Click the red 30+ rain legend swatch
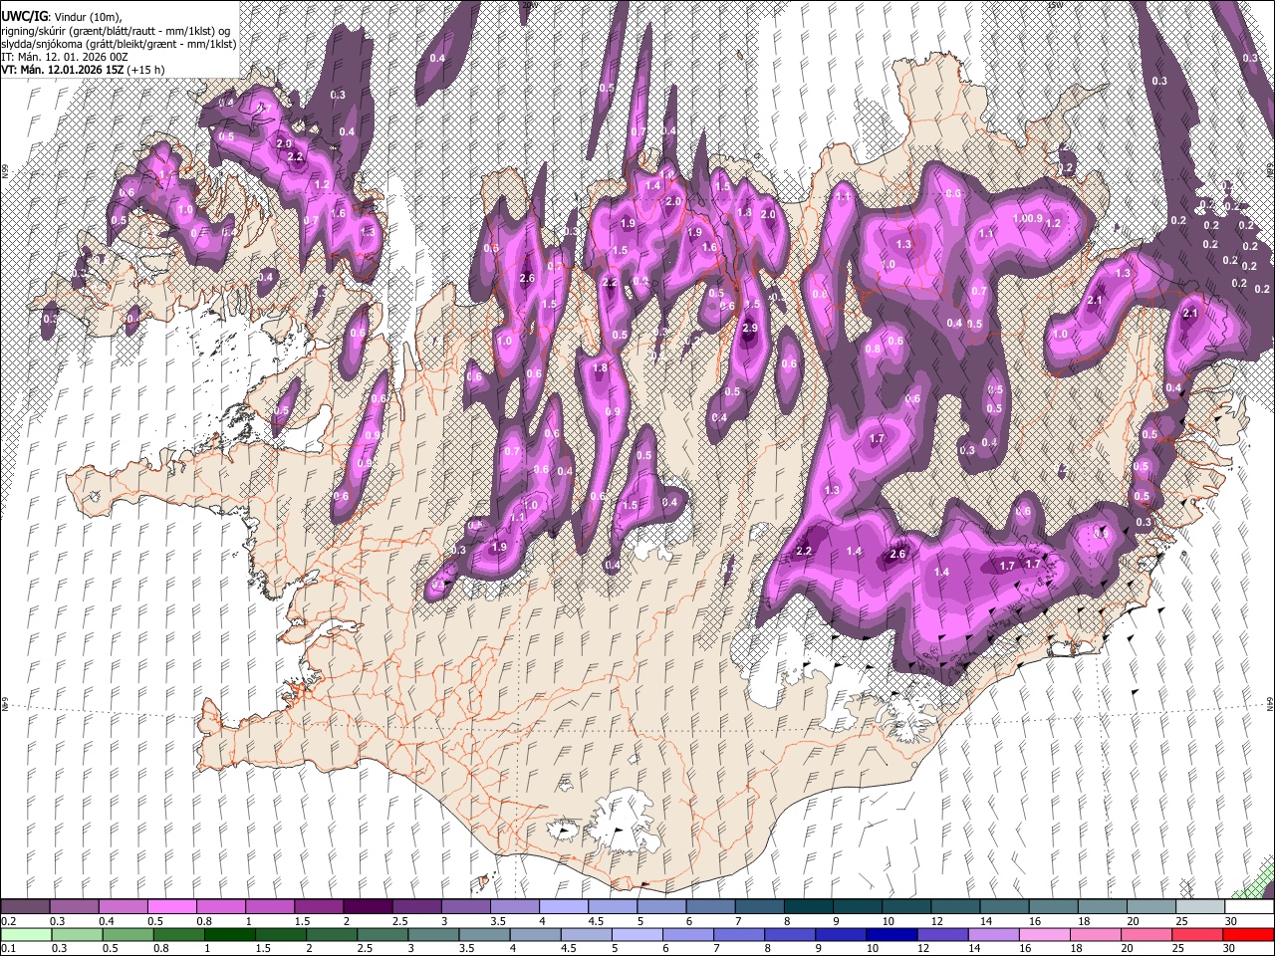Screen dimensions: 1275x956 (1248, 935)
